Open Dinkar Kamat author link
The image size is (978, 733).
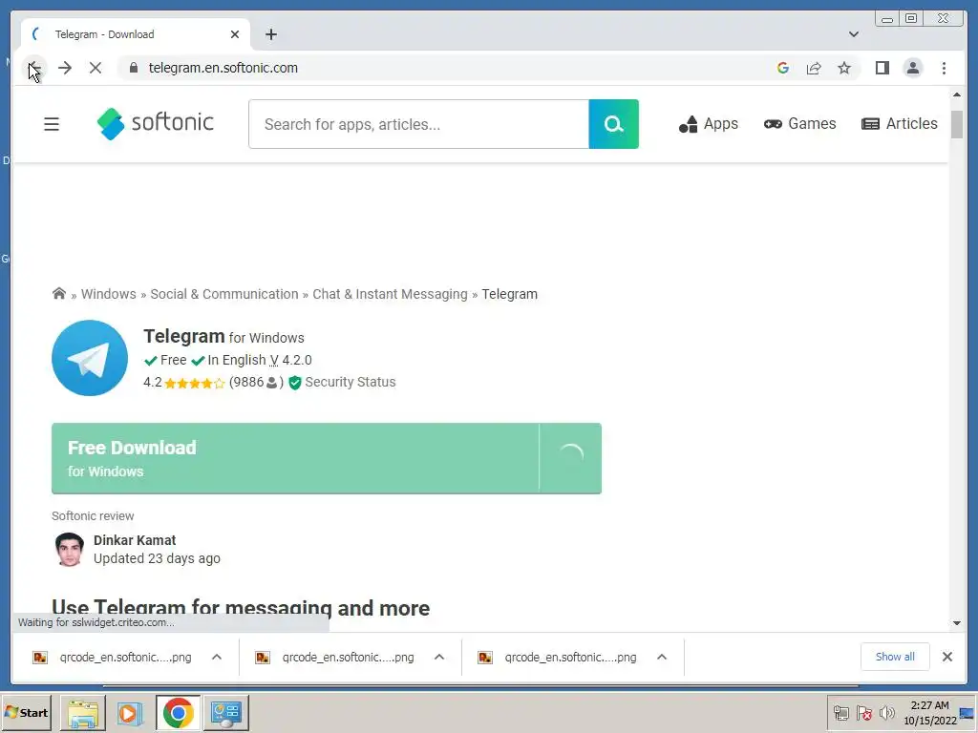tap(135, 540)
